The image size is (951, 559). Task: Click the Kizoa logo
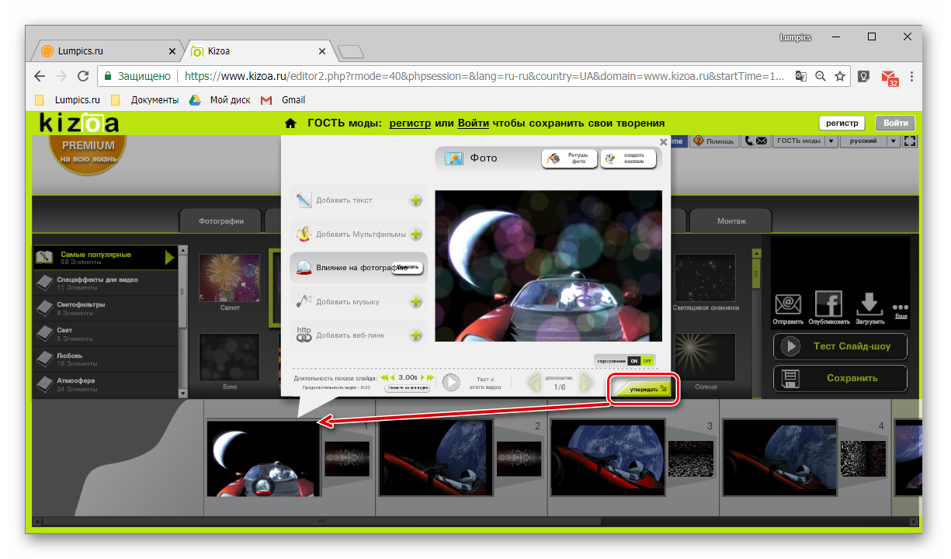pos(79,123)
